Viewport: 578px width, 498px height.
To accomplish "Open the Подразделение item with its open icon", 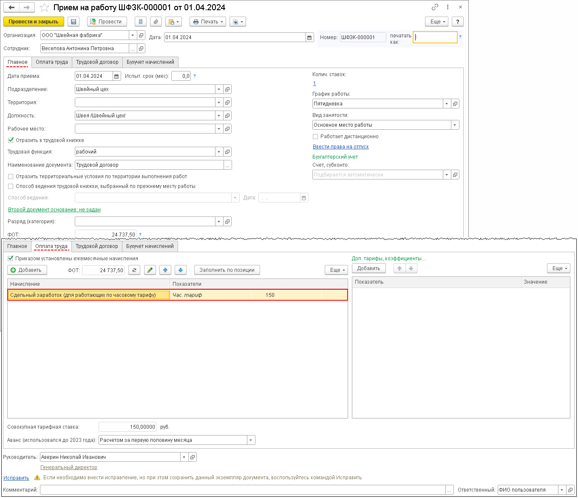I will point(227,89).
